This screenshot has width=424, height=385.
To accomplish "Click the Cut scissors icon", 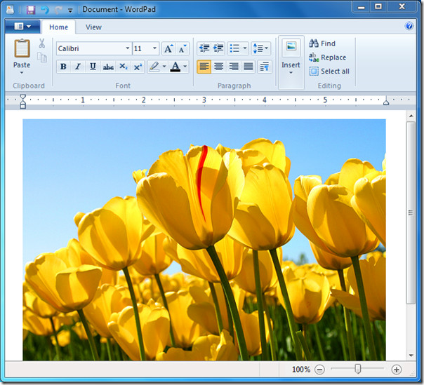I will (42, 43).
